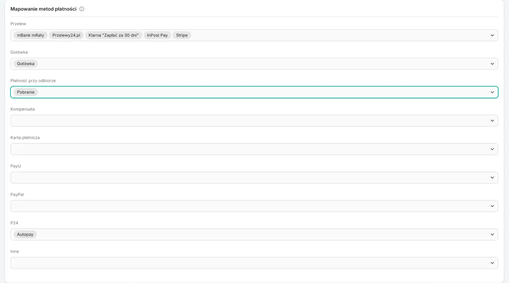The height and width of the screenshot is (283, 509).
Task: Click the Gotówka chip inside the field
Action: point(26,64)
